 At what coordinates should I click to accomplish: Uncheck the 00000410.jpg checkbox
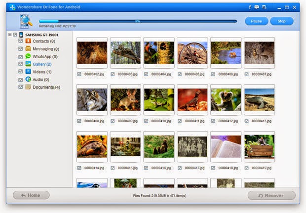point(146,121)
